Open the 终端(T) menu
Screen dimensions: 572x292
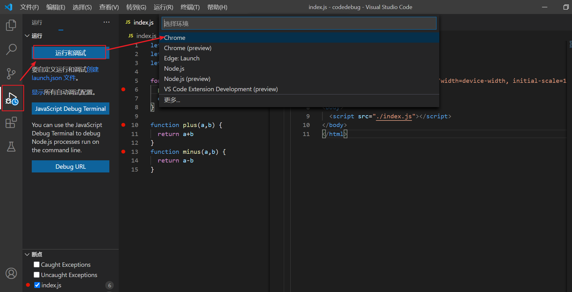190,7
